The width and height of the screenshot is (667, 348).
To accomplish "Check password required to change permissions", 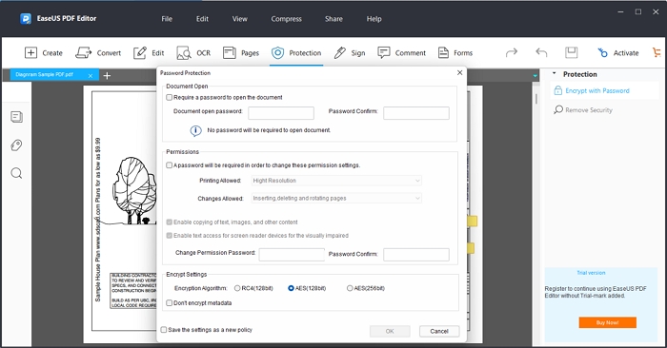I will pos(169,165).
